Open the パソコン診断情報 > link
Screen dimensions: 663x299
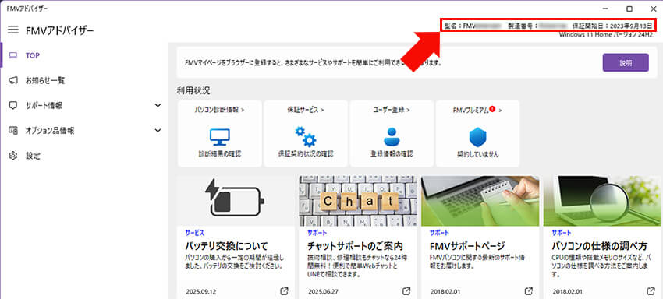pyautogui.click(x=219, y=110)
